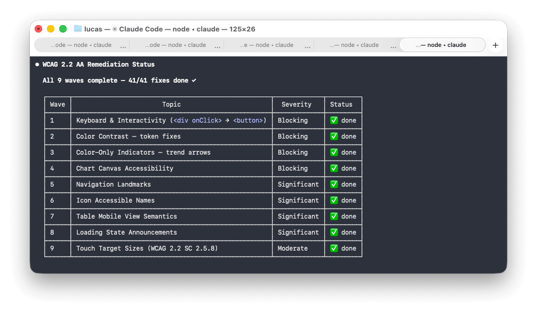Click the <button> code text in Wave 1
Viewport: 537px width, 313px height.
coord(248,121)
